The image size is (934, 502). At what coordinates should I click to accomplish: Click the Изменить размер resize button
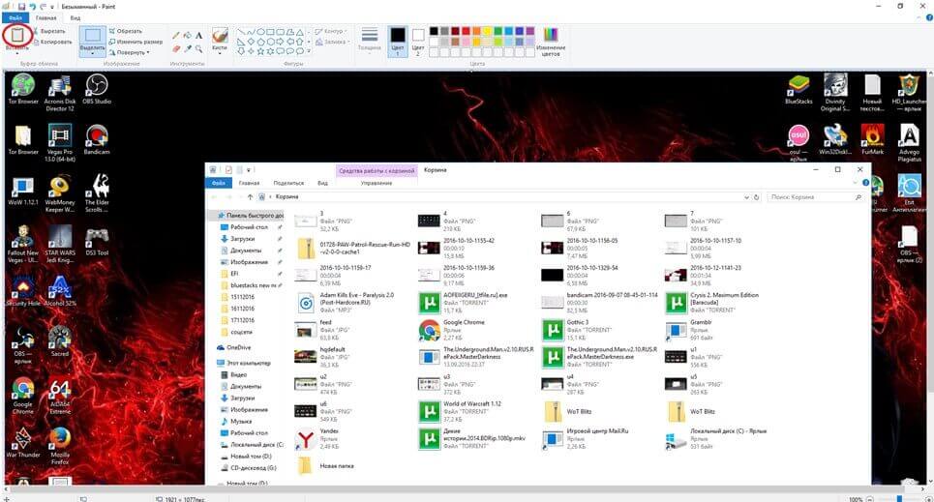(136, 42)
